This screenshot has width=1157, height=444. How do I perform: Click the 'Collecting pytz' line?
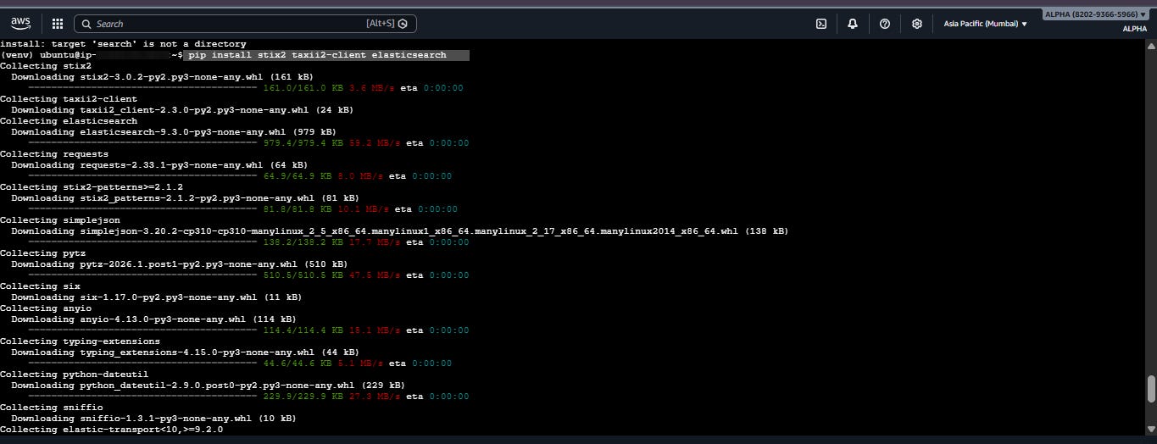click(x=43, y=253)
